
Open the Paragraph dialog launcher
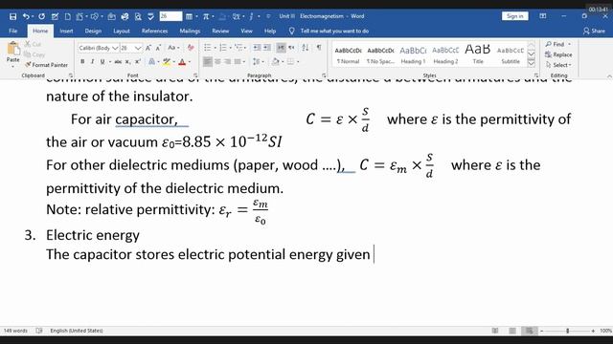tap(324, 75)
